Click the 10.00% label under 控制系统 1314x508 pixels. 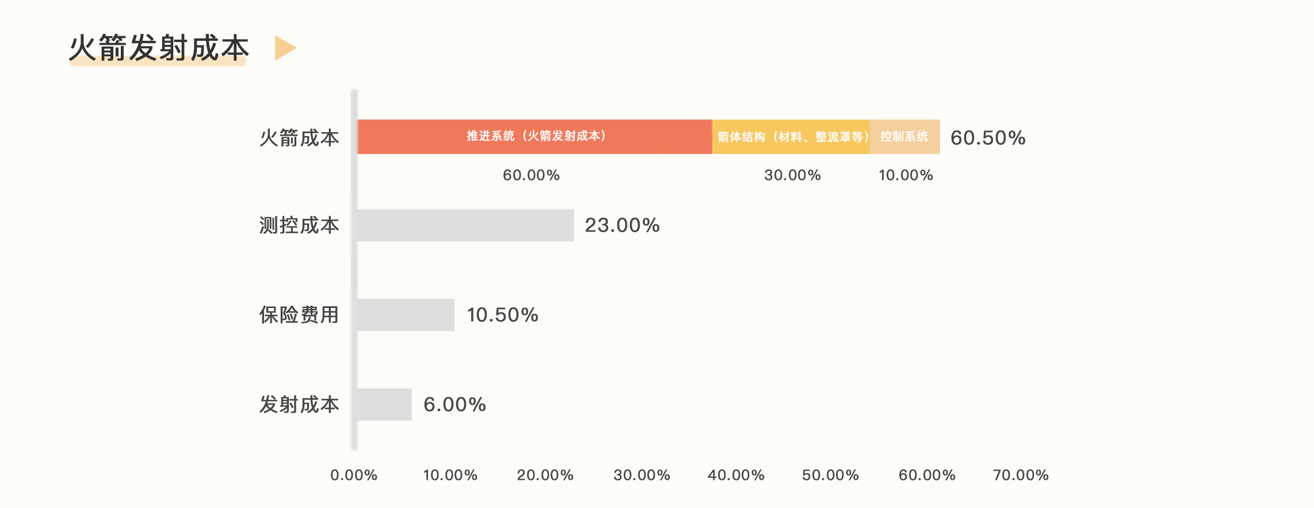(x=906, y=175)
